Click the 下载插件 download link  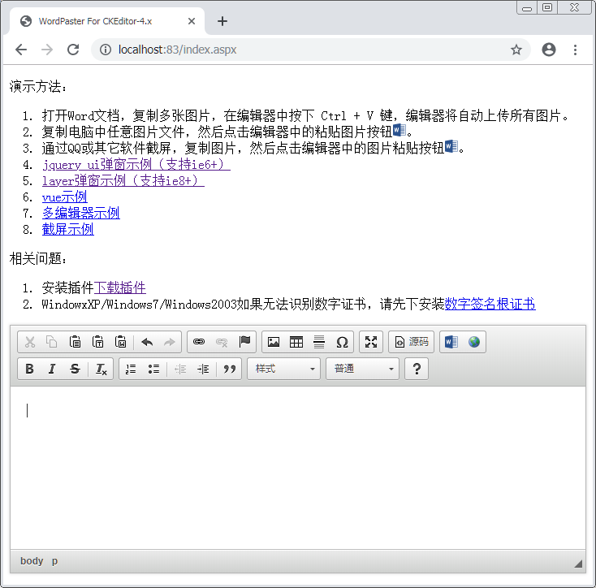119,288
